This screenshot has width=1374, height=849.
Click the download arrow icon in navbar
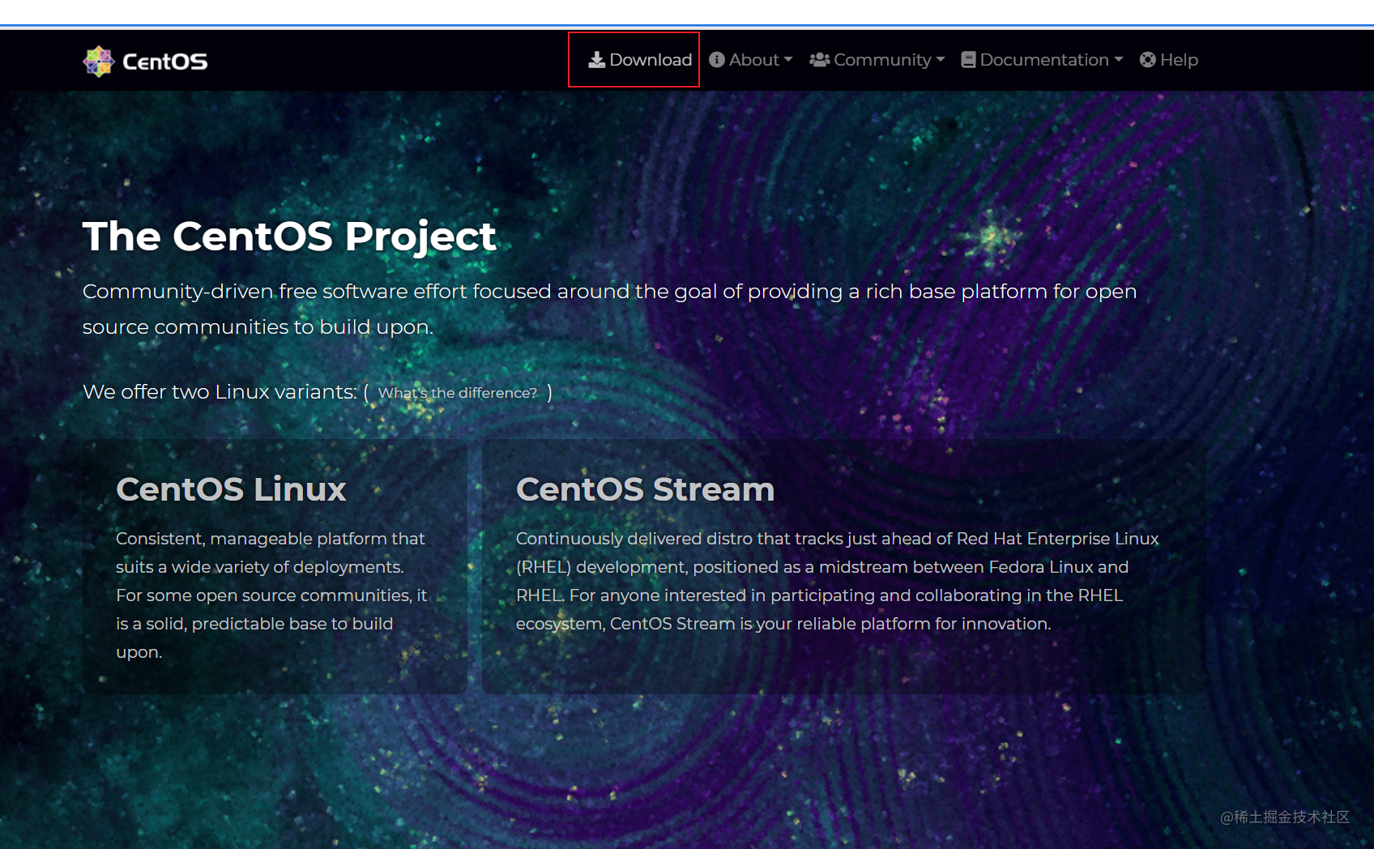[x=597, y=60]
